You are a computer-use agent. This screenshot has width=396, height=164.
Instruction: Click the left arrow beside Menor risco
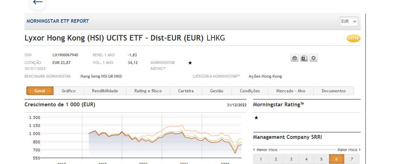click(254, 150)
